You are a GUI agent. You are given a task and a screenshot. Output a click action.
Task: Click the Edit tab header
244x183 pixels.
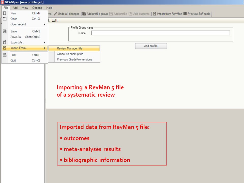point(54,20)
